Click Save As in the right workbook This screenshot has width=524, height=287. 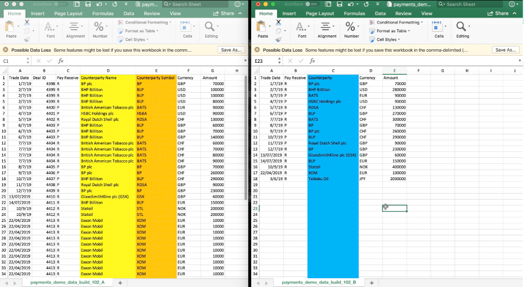(505, 50)
